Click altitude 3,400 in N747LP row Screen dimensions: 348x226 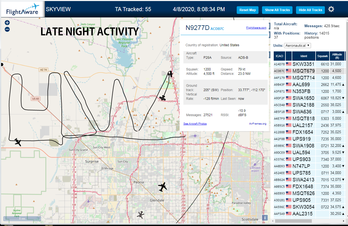[337, 166]
